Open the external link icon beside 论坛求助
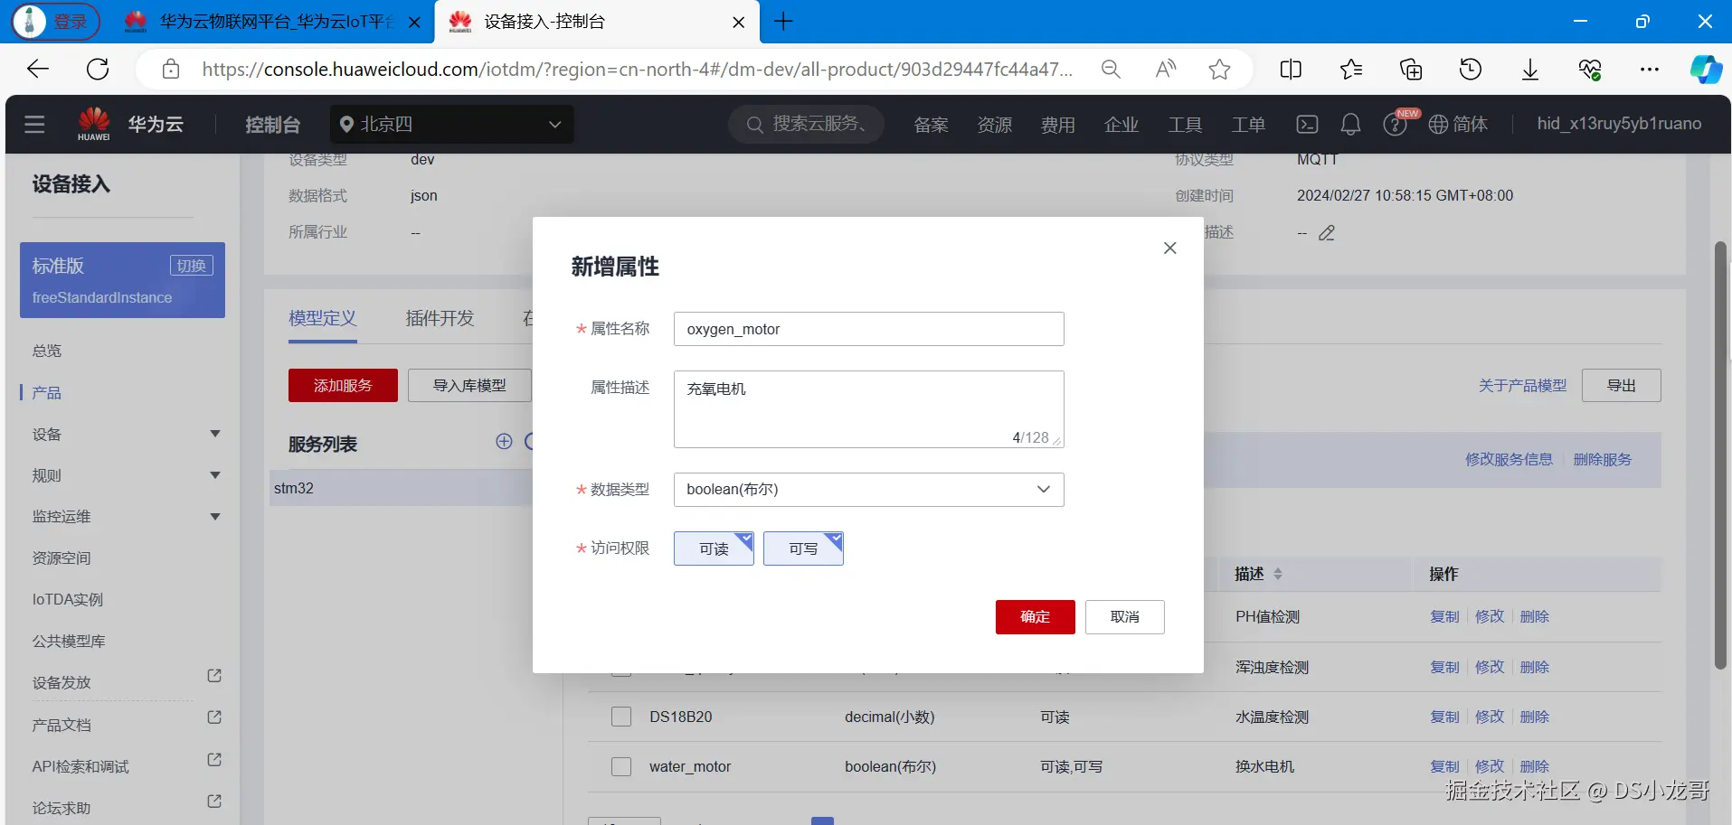 (214, 802)
